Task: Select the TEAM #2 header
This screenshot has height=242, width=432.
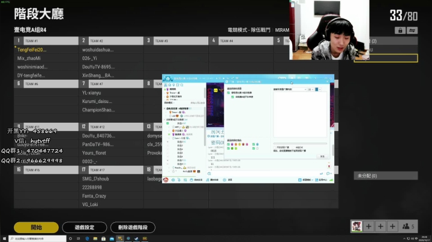Action: (x=111, y=41)
